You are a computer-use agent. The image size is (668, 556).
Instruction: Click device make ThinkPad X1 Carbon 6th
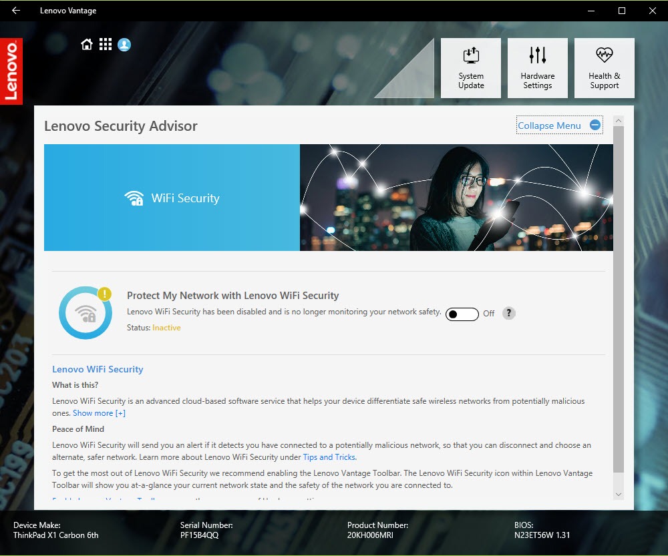pyautogui.click(x=56, y=535)
